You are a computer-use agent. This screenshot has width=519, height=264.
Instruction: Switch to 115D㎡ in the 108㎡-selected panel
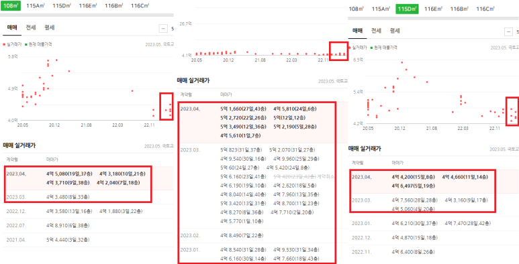[x=62, y=5]
